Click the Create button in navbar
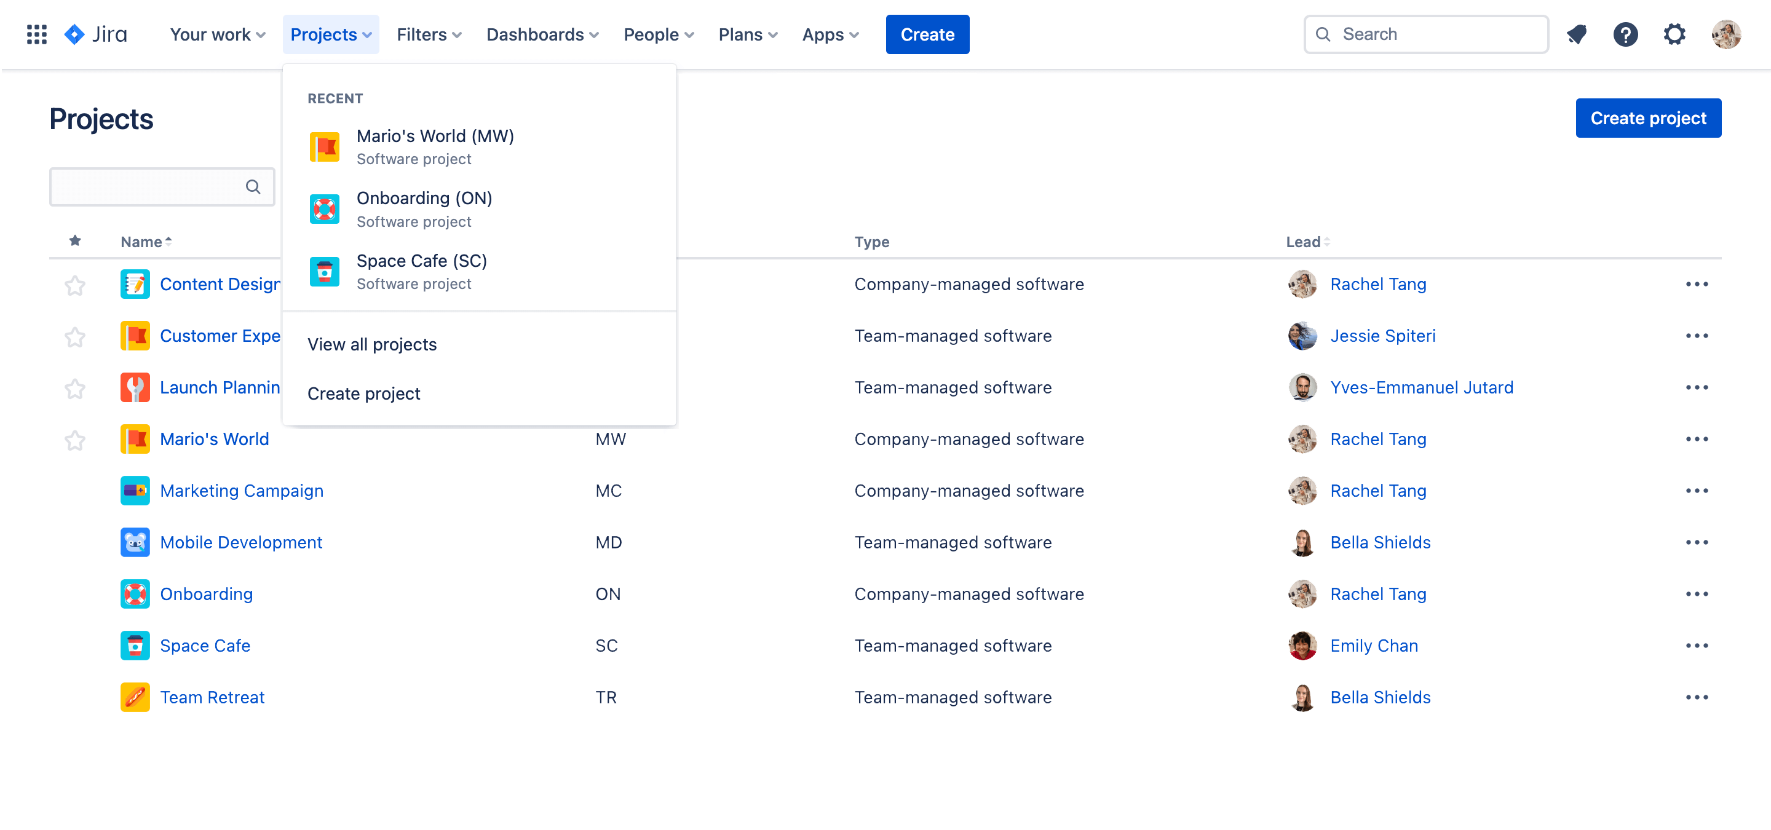This screenshot has width=1771, height=830. (x=927, y=33)
